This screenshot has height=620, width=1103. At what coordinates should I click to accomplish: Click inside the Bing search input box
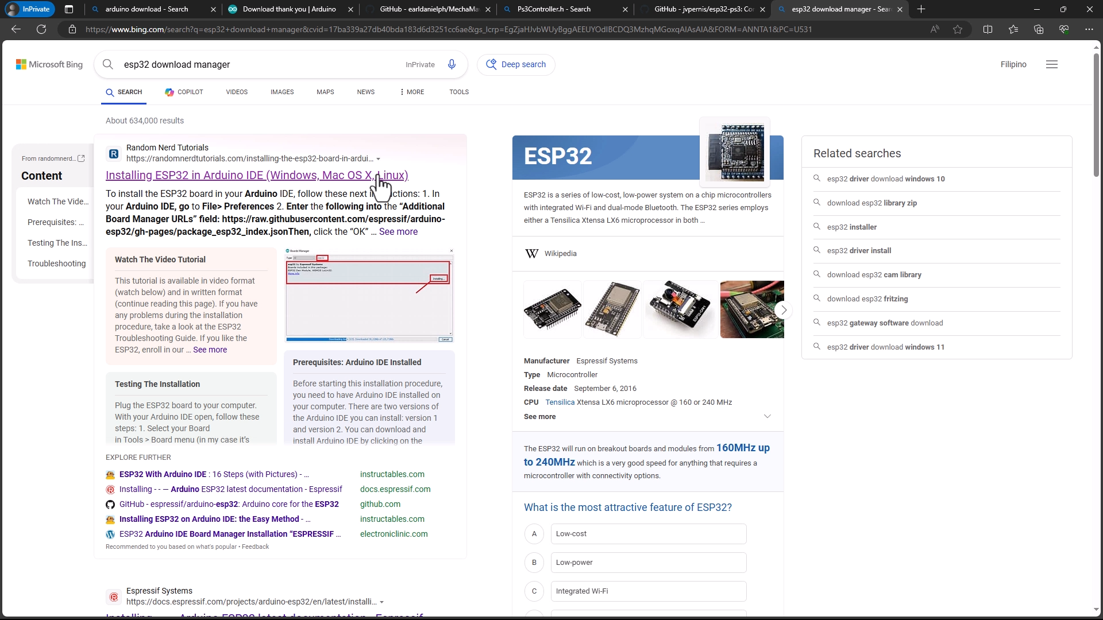pos(259,64)
